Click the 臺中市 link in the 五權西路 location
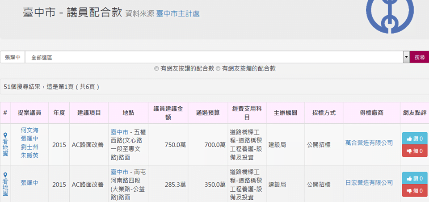The width and height of the screenshot is (429, 202). tap(119, 132)
